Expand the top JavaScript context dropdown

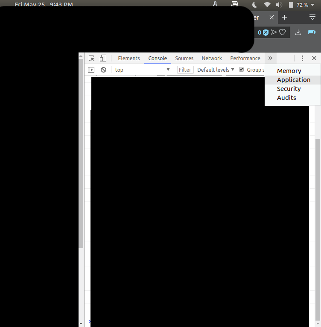point(143,70)
